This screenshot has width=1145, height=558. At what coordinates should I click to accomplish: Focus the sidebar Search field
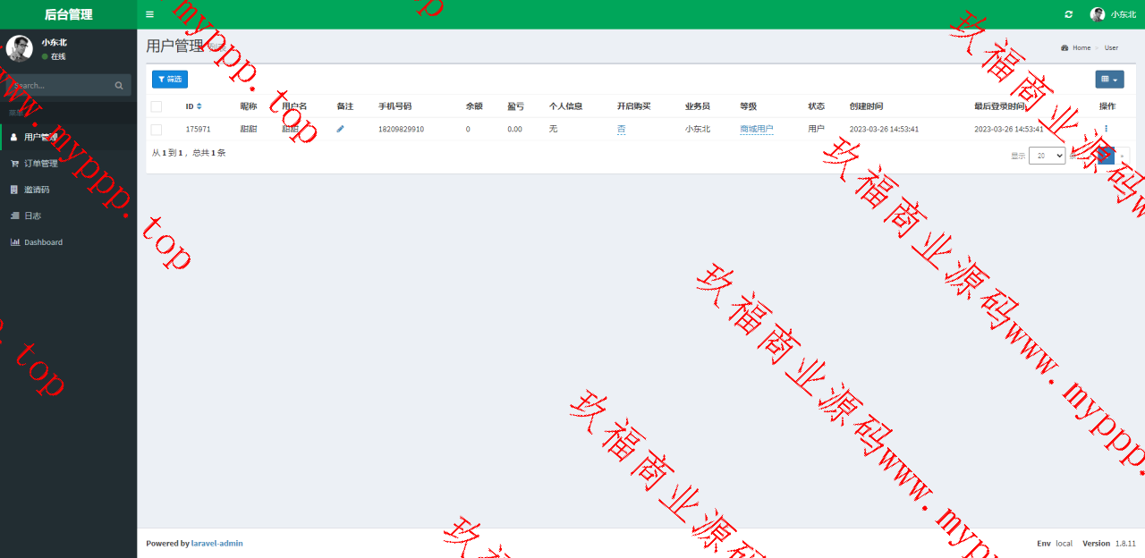pyautogui.click(x=57, y=85)
